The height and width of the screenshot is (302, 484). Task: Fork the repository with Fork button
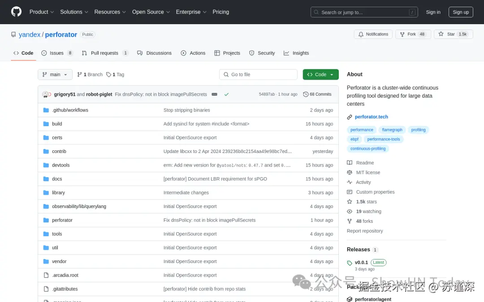coord(413,34)
